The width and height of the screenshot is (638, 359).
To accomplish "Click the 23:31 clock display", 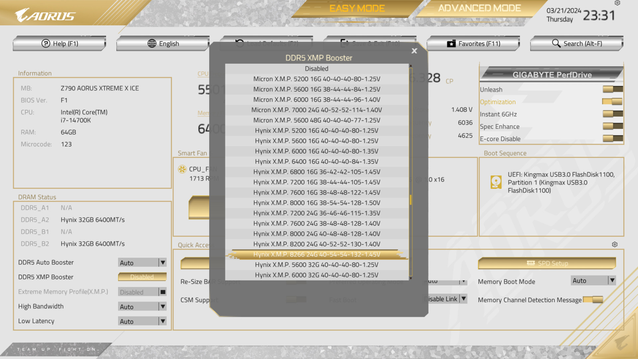I will click(x=599, y=15).
